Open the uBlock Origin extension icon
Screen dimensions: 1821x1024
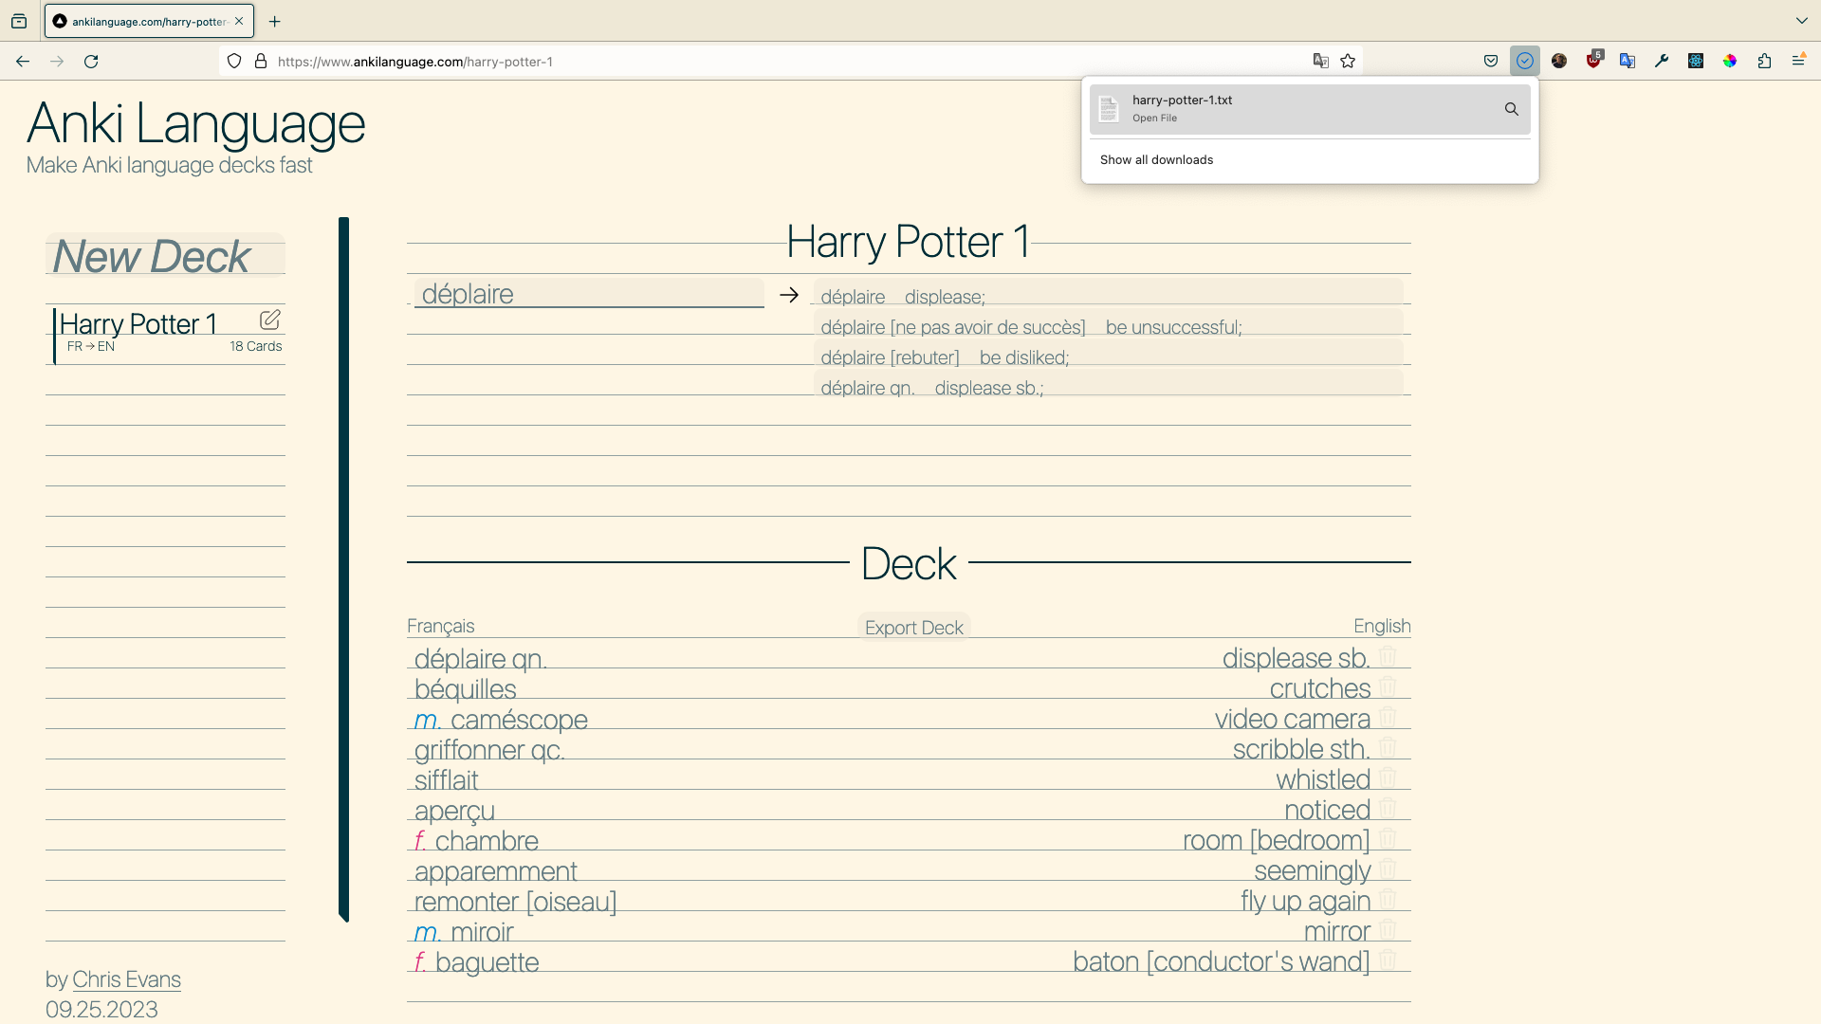tap(1593, 61)
